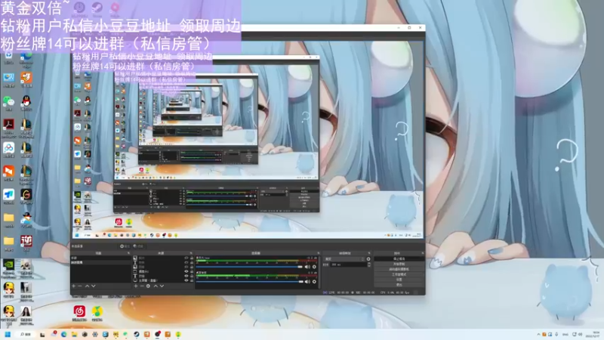Click the taskbar search box

(26, 334)
